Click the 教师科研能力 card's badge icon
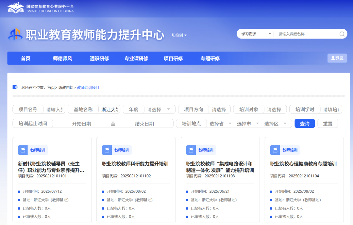Image resolution: width=353 pixels, height=225 pixels. tap(107, 150)
